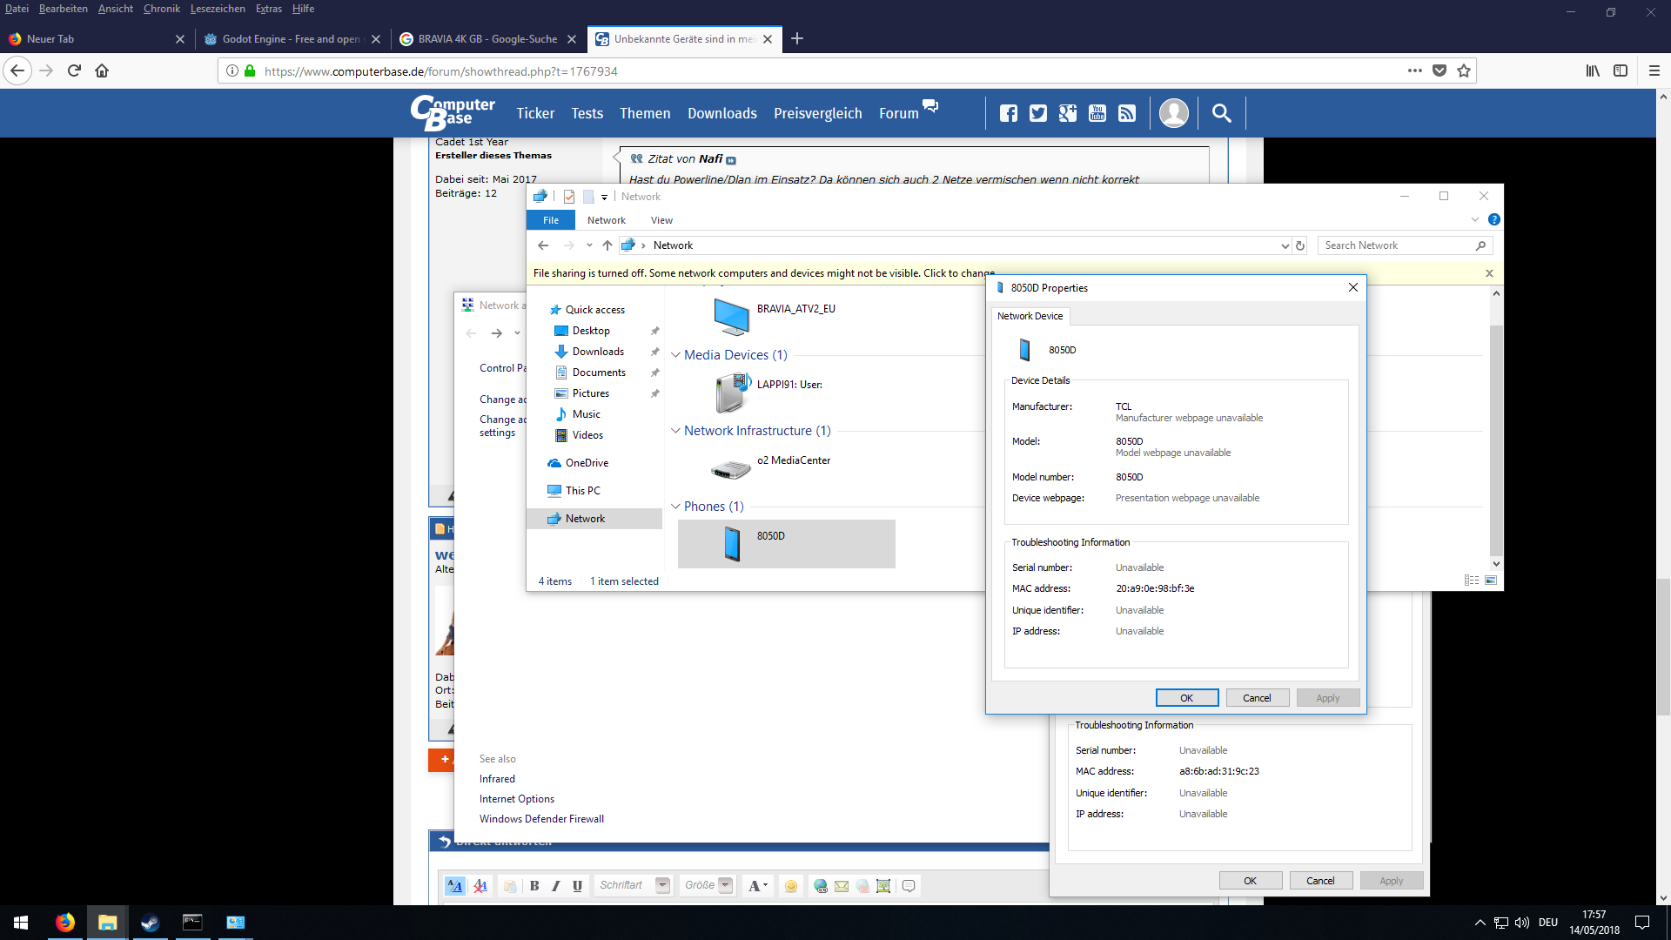This screenshot has height=940, width=1671.
Task: Toggle italic formatting in reply editor
Action: coord(555,886)
